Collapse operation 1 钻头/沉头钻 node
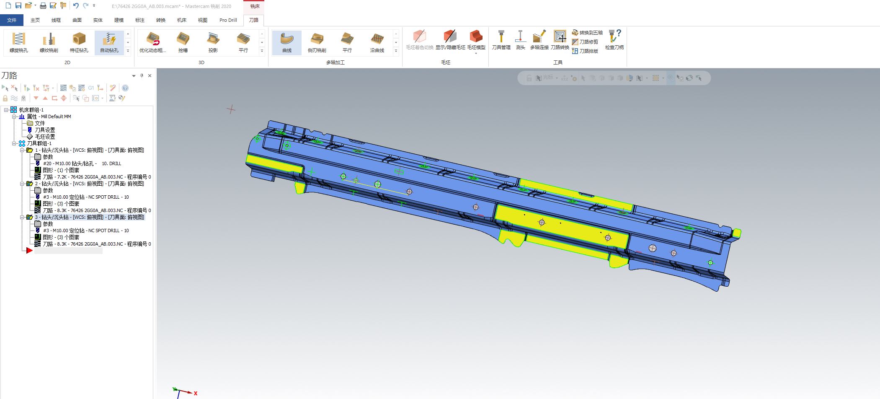This screenshot has width=880, height=399. (22, 150)
